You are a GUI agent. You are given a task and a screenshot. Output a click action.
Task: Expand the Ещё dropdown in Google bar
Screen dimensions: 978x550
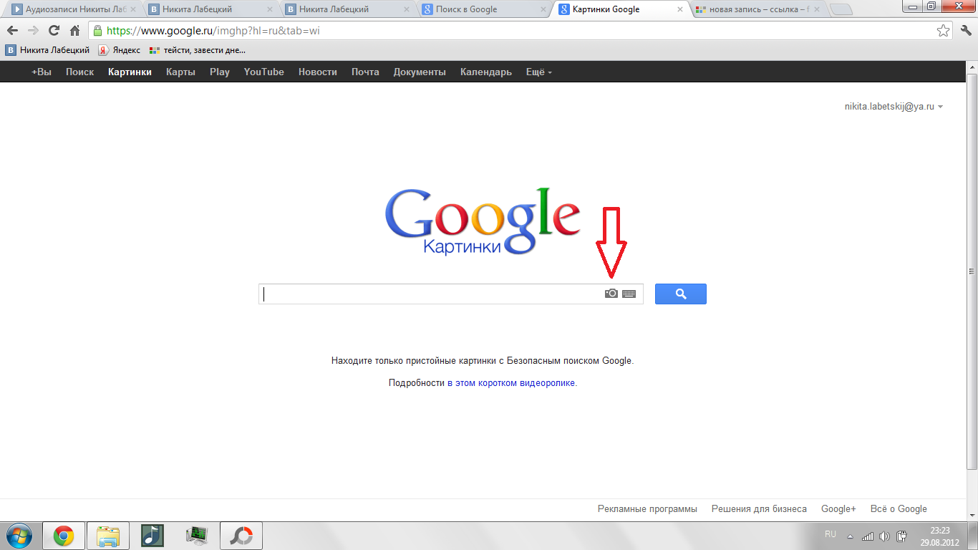pyautogui.click(x=538, y=72)
